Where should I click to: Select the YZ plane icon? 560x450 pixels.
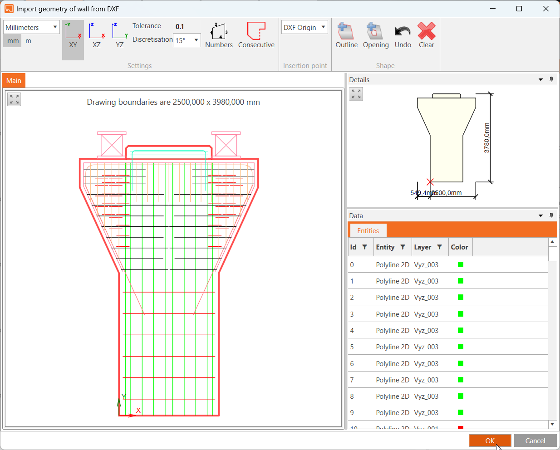119,32
